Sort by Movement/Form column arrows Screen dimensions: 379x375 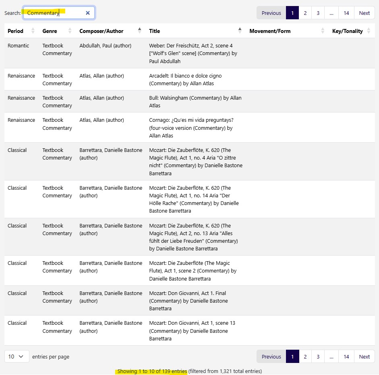tap(323, 31)
